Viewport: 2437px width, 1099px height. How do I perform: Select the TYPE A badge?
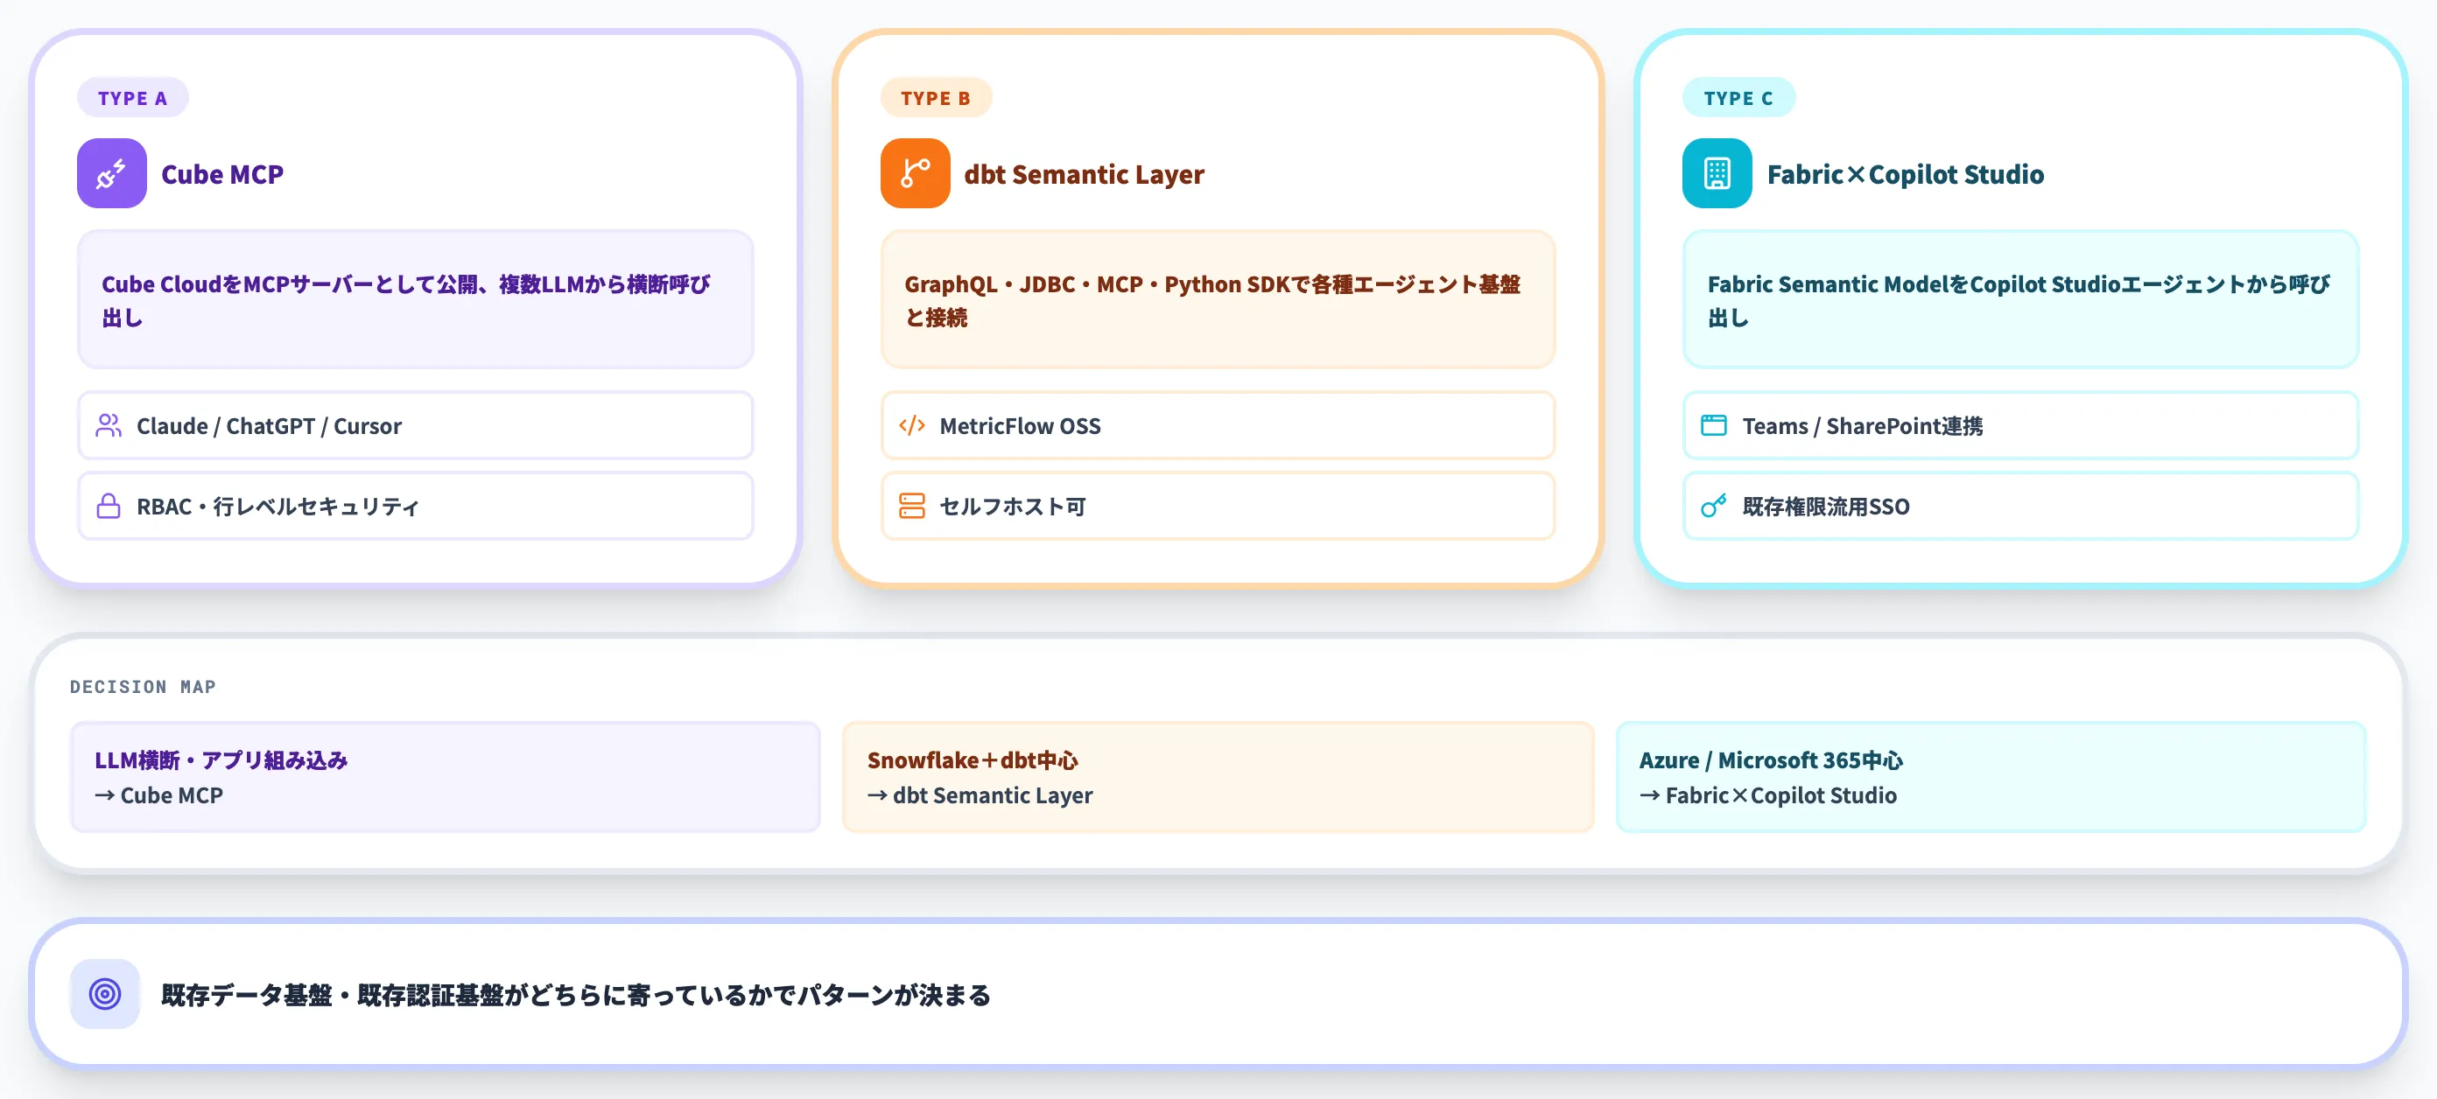(x=132, y=96)
